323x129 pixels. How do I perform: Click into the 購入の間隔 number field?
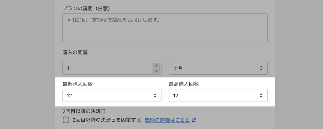point(107,68)
